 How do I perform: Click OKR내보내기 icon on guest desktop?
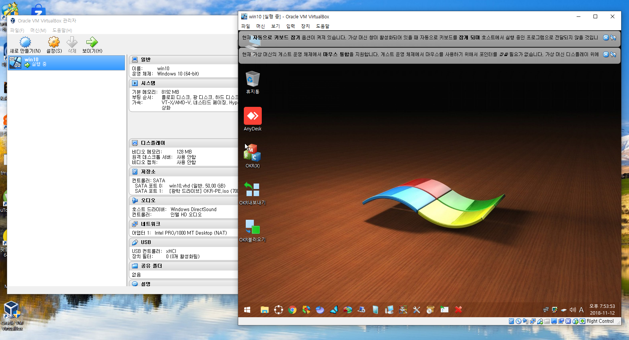click(x=252, y=193)
